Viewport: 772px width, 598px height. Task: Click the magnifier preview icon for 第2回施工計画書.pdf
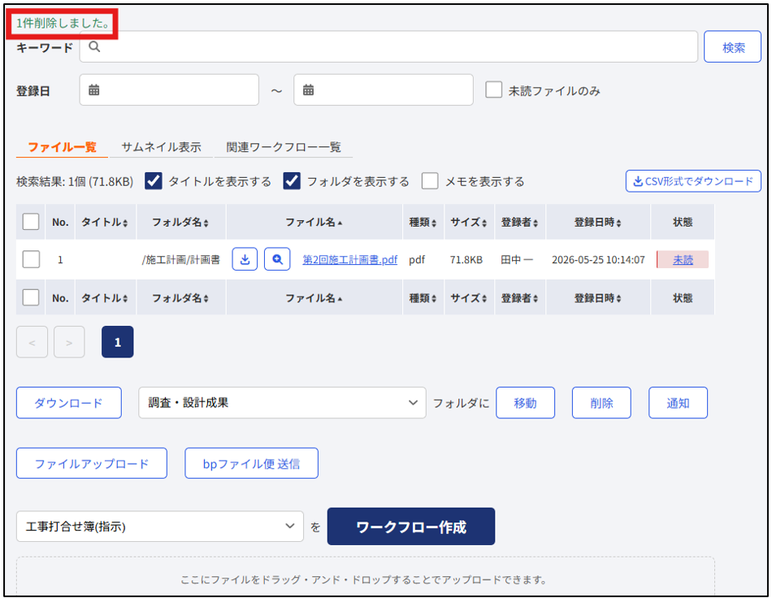pyautogui.click(x=277, y=259)
